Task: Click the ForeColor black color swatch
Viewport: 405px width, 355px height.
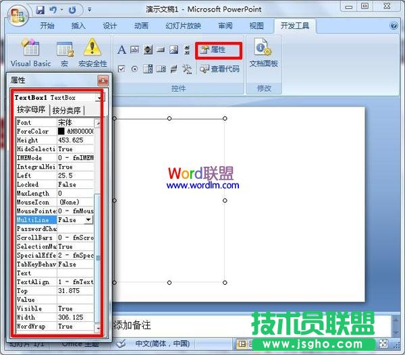Action: pyautogui.click(x=61, y=132)
